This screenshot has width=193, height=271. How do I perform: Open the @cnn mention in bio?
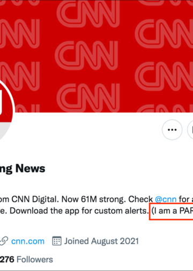[166, 199]
